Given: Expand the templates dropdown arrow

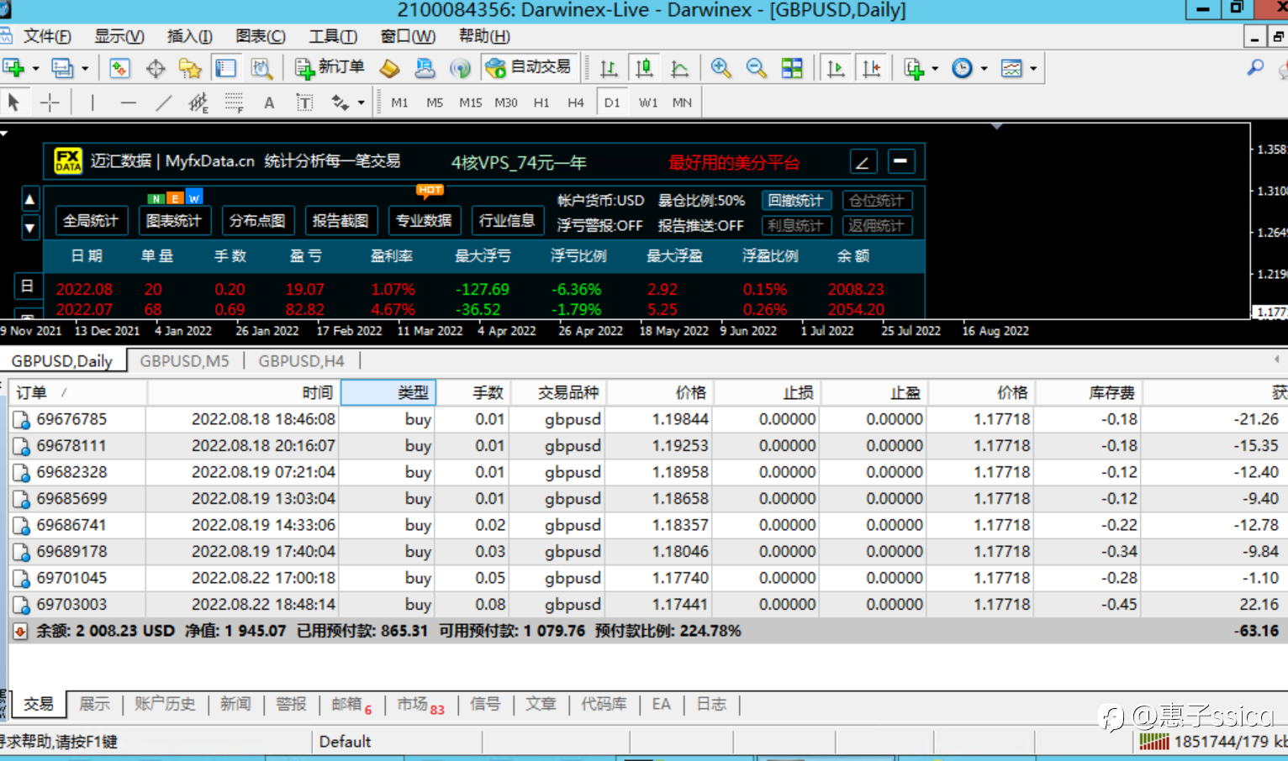Looking at the screenshot, I should click(1033, 69).
